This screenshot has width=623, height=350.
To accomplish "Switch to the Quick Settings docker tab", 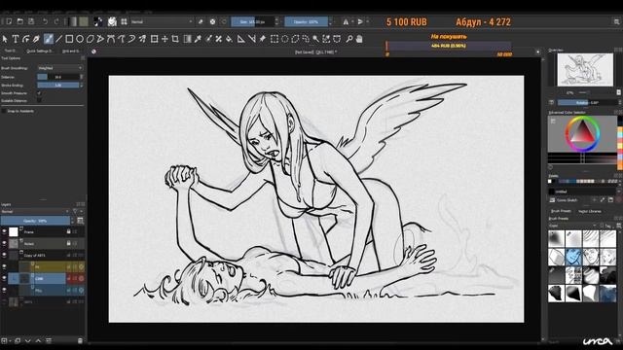I will pyautogui.click(x=39, y=52).
